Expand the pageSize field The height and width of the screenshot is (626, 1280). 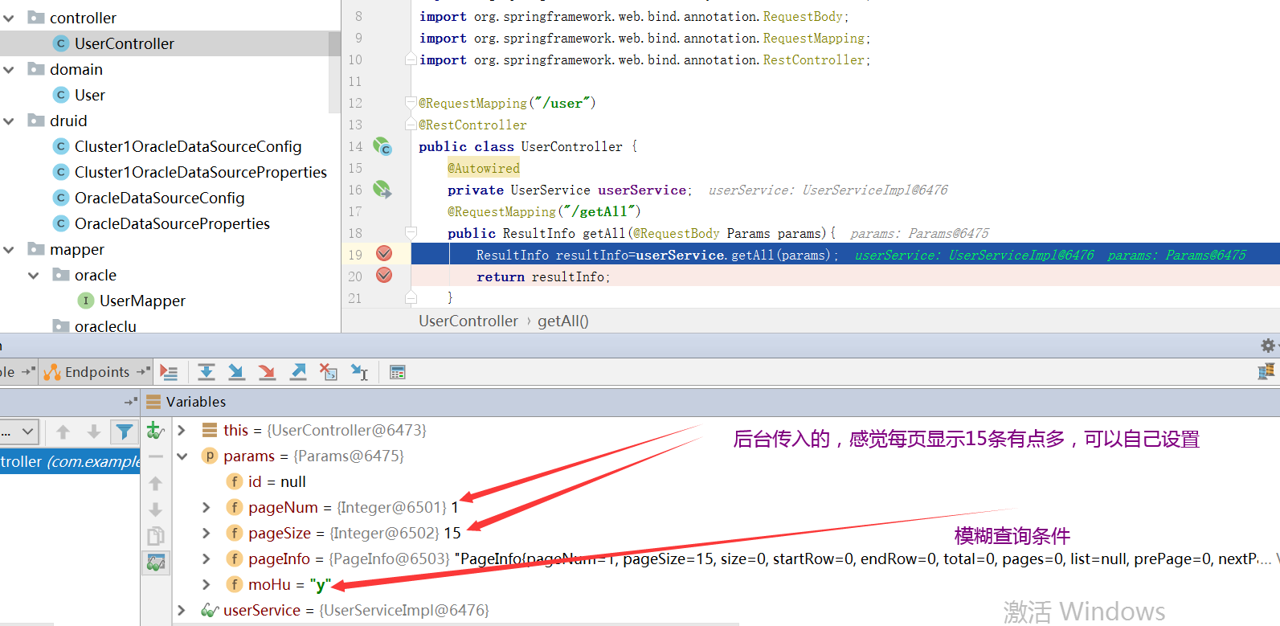click(207, 533)
